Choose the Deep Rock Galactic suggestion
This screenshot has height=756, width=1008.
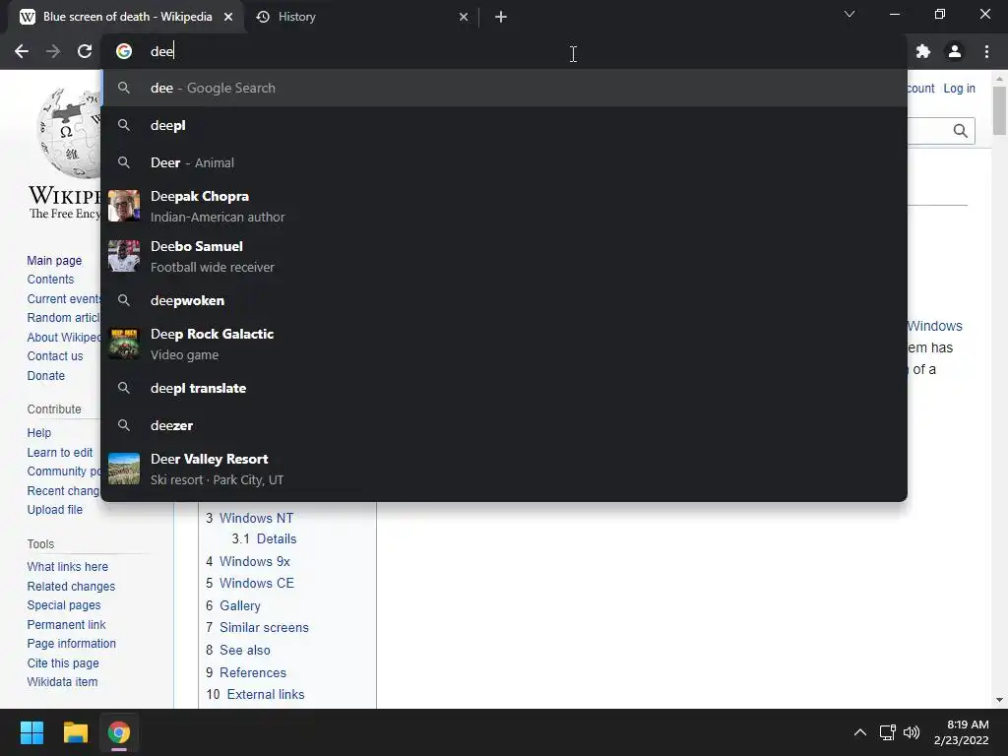tap(504, 344)
